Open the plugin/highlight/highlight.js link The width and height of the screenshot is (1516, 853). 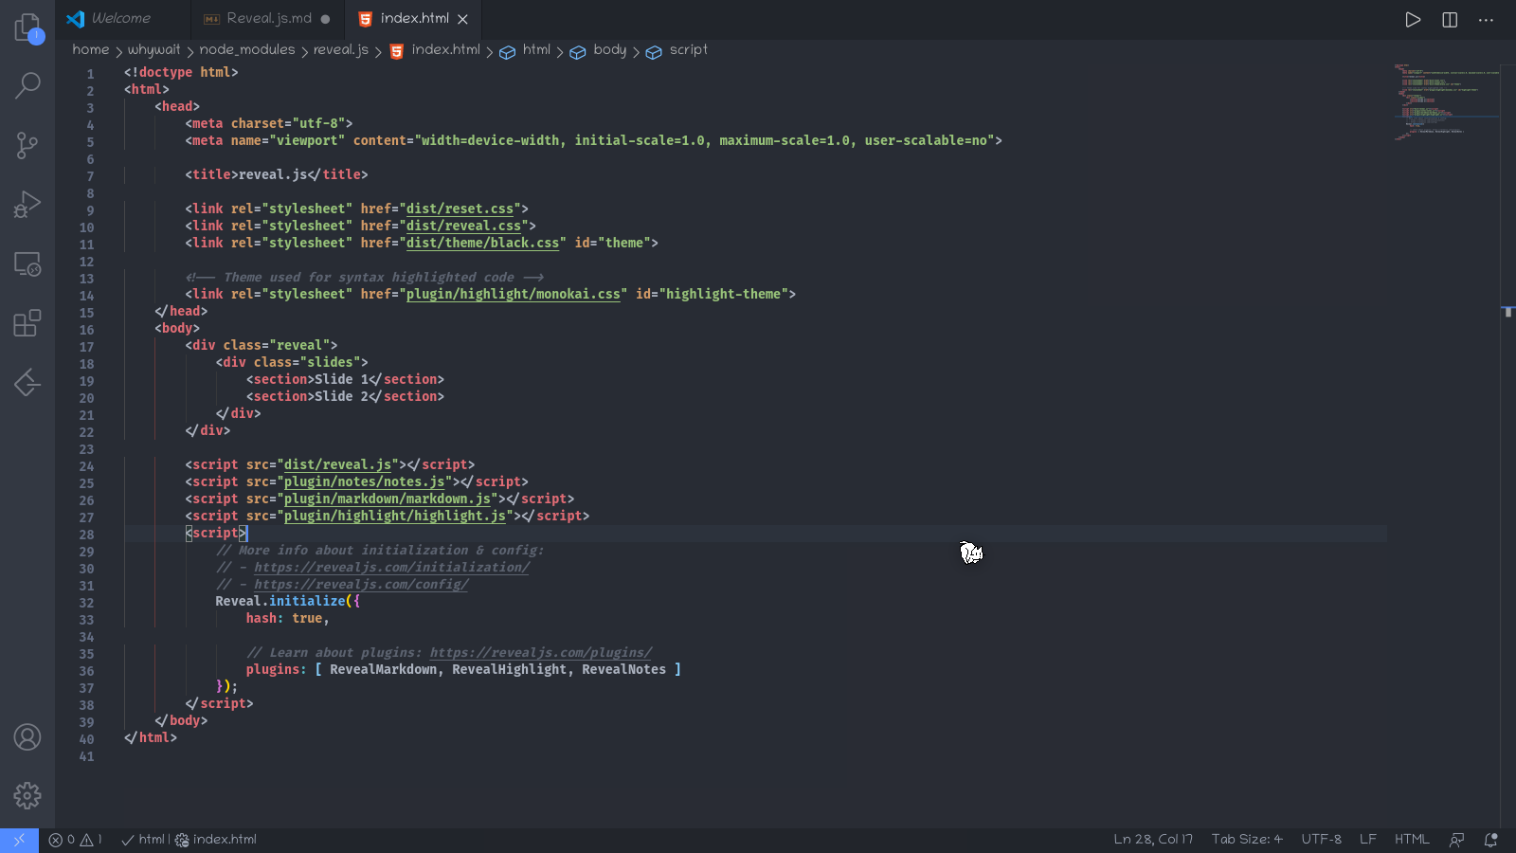(x=395, y=516)
